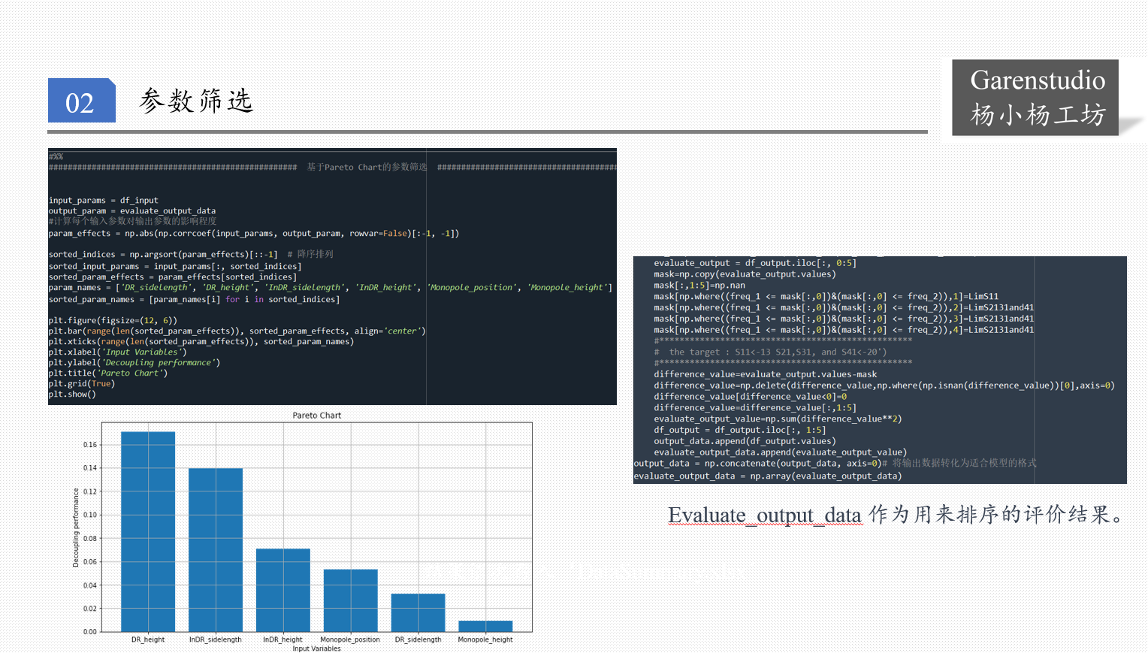Click the "Pareto Chart" plot title
The height and width of the screenshot is (653, 1148).
coord(317,416)
